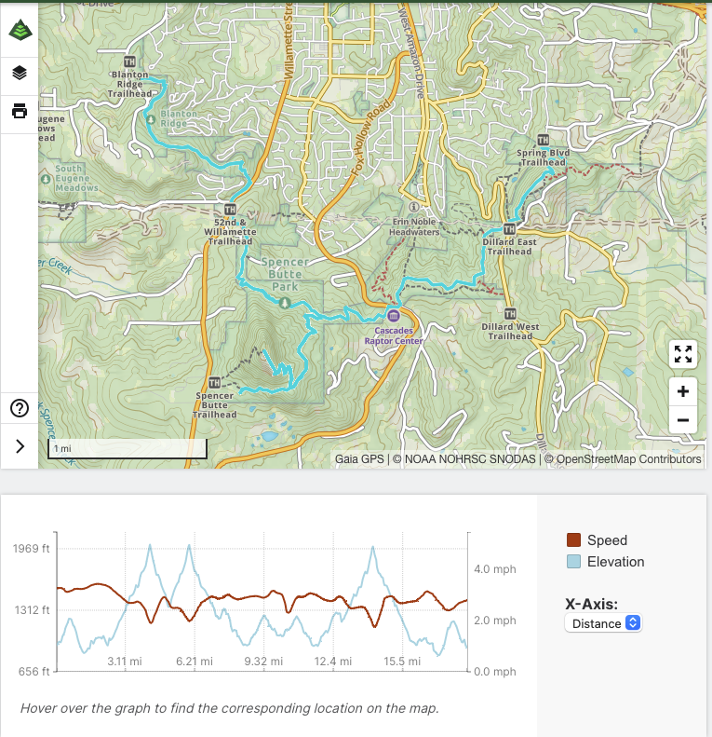Viewport: 712px width, 737px height.
Task: Click the print map icon
Action: tap(20, 112)
